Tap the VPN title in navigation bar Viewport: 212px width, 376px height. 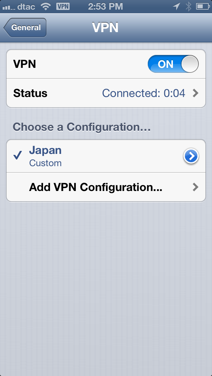click(x=105, y=27)
